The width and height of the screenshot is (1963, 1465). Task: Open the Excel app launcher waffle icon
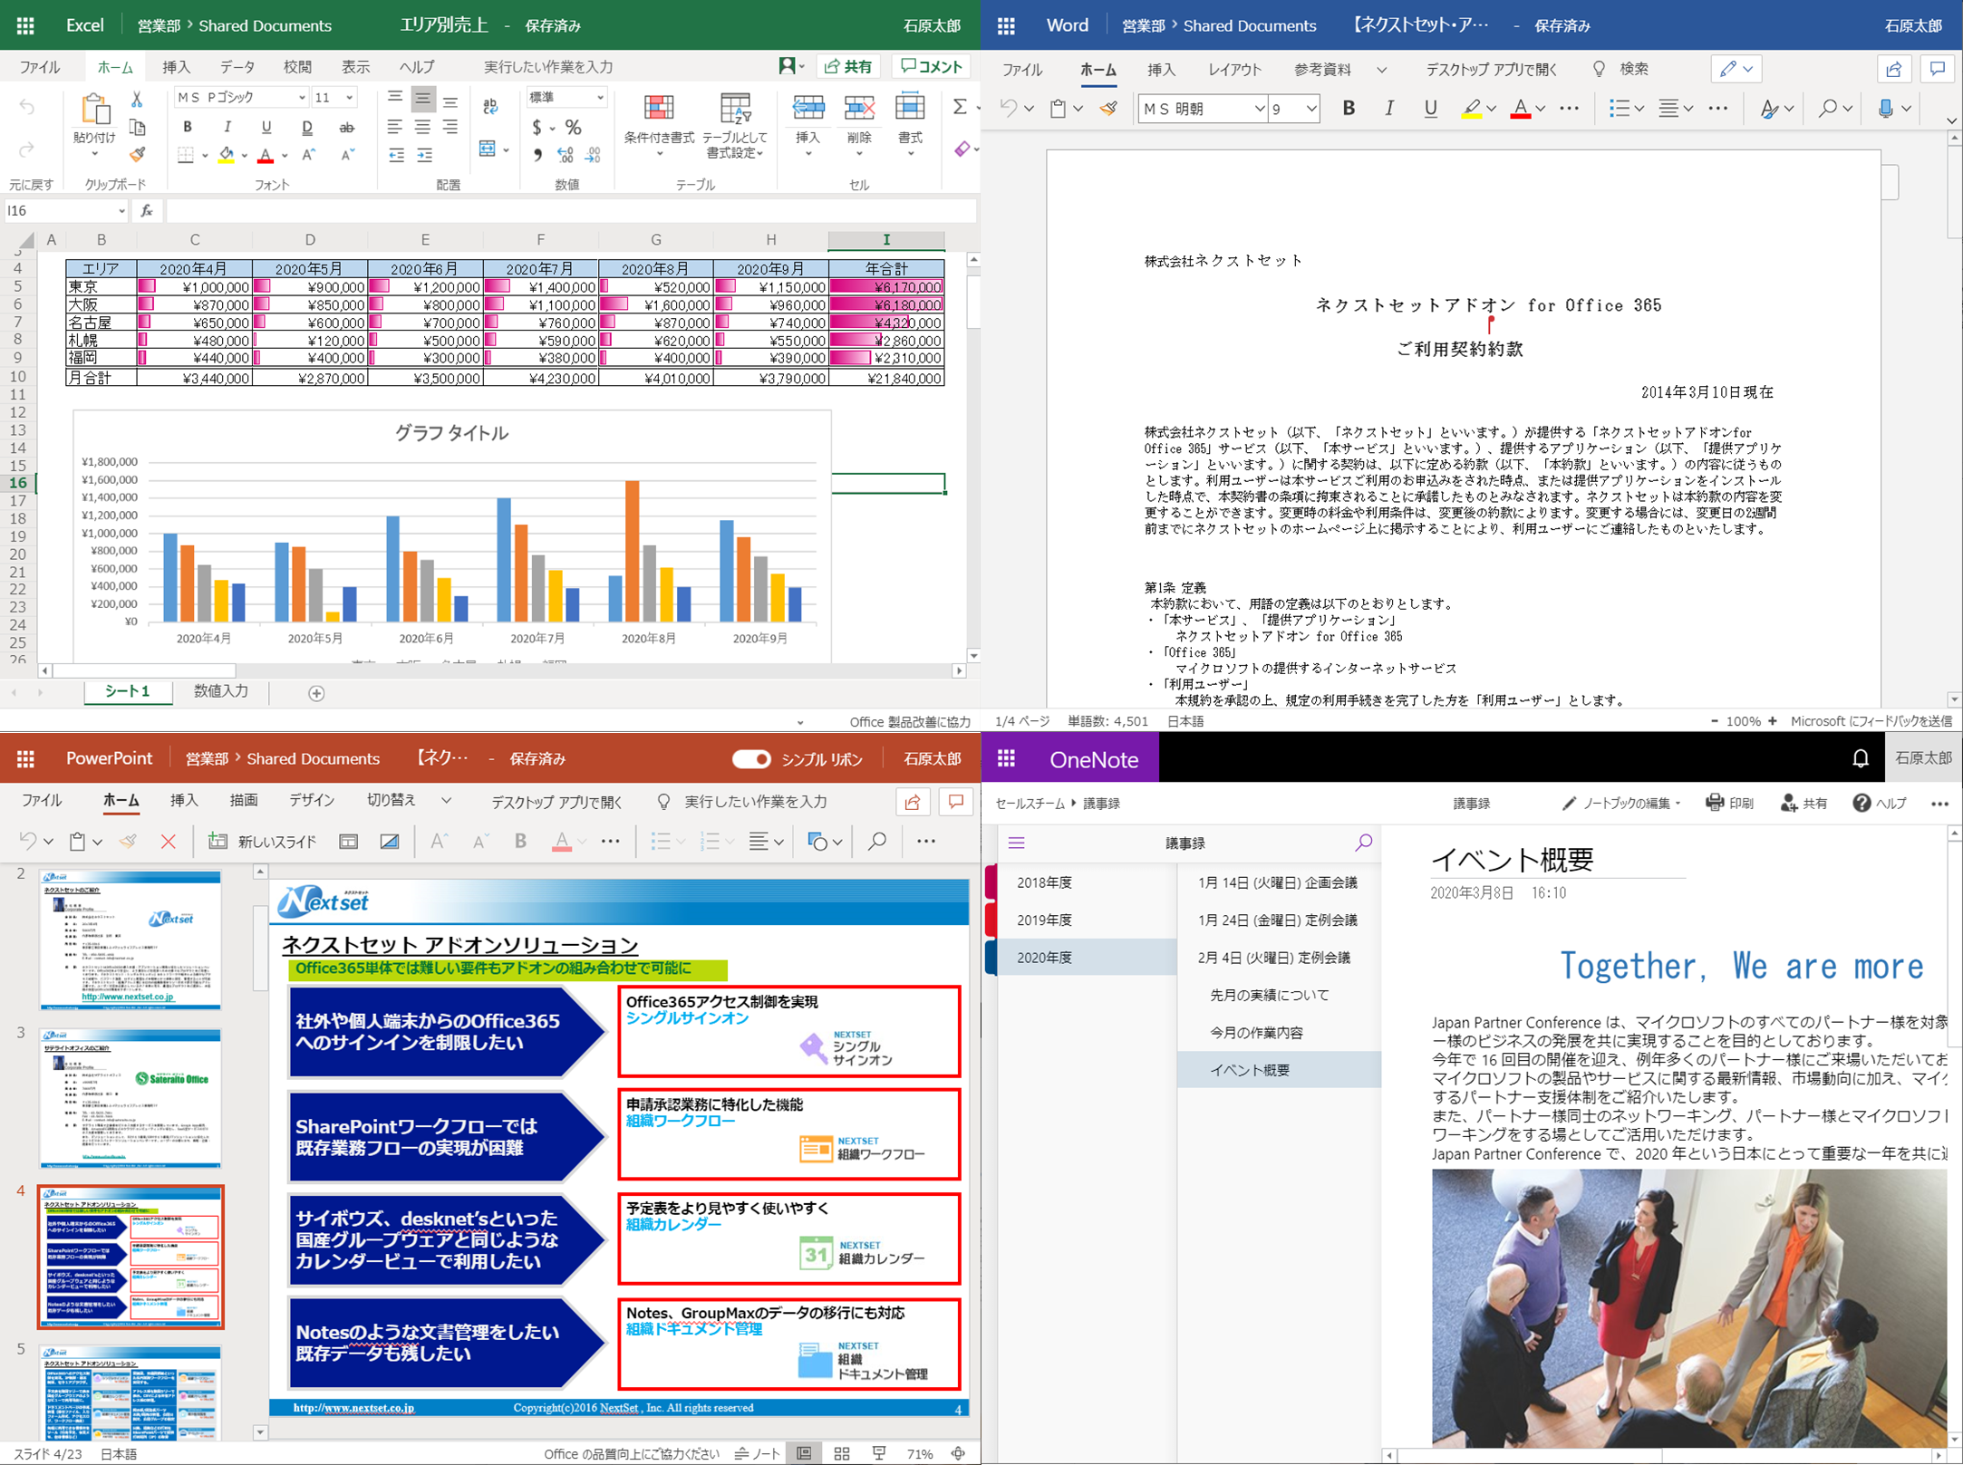tap(25, 25)
